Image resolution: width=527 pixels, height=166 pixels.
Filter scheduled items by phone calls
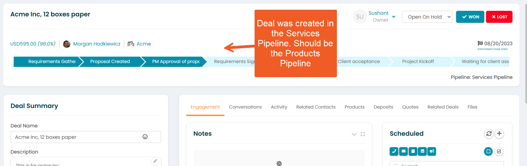[x=394, y=151]
